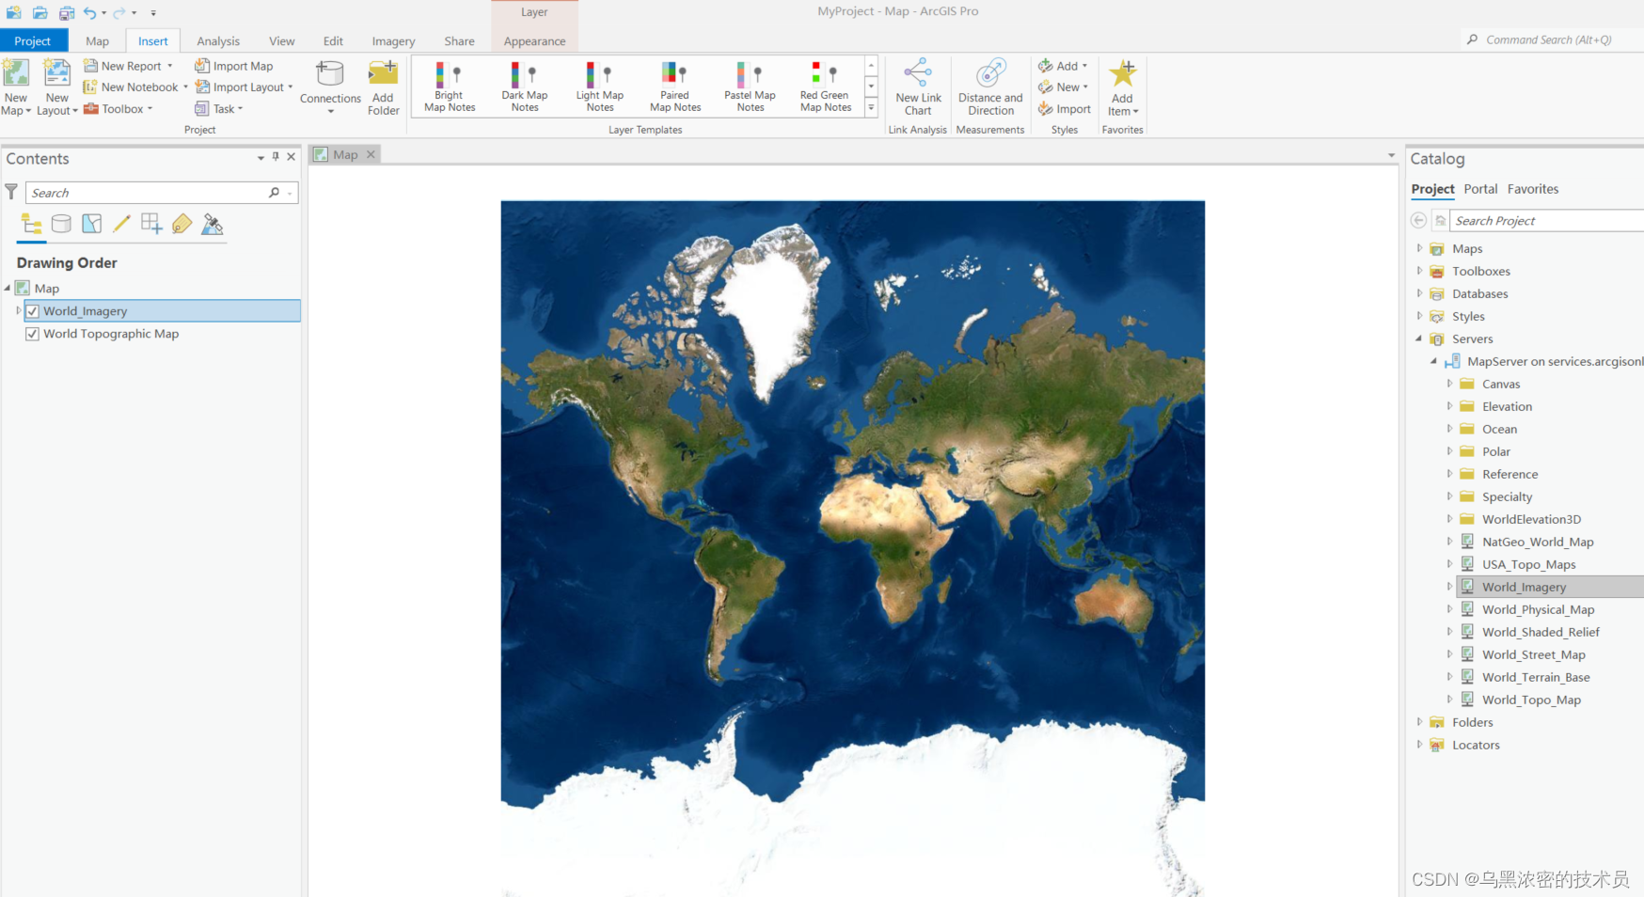This screenshot has height=897, width=1644.
Task: Click List By Drawing Order icon
Action: (x=31, y=224)
